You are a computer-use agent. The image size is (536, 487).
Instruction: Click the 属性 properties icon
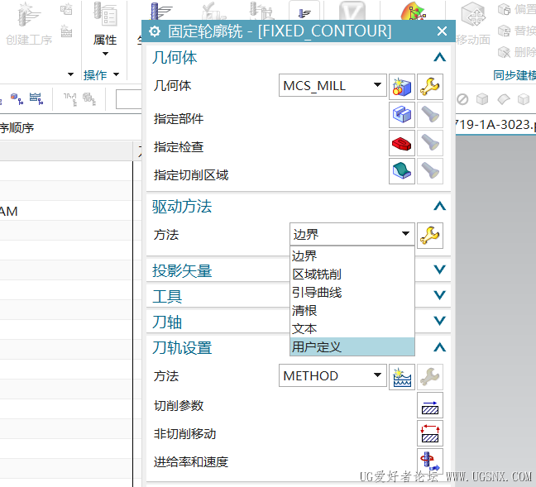click(x=105, y=14)
